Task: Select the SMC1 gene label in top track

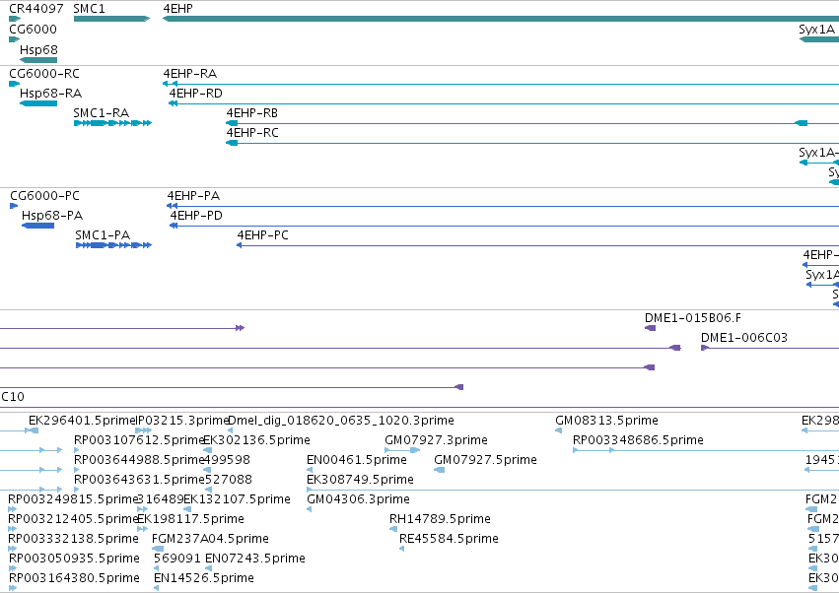Action: pos(90,9)
